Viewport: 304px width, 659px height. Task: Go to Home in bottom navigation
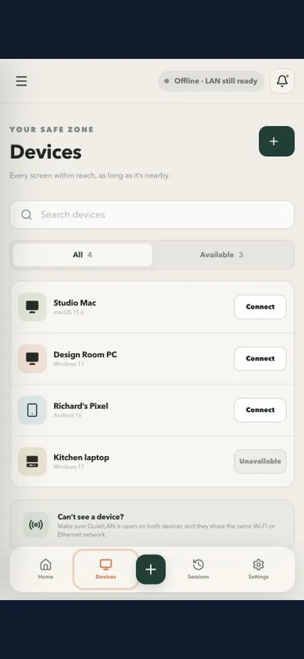coord(46,570)
